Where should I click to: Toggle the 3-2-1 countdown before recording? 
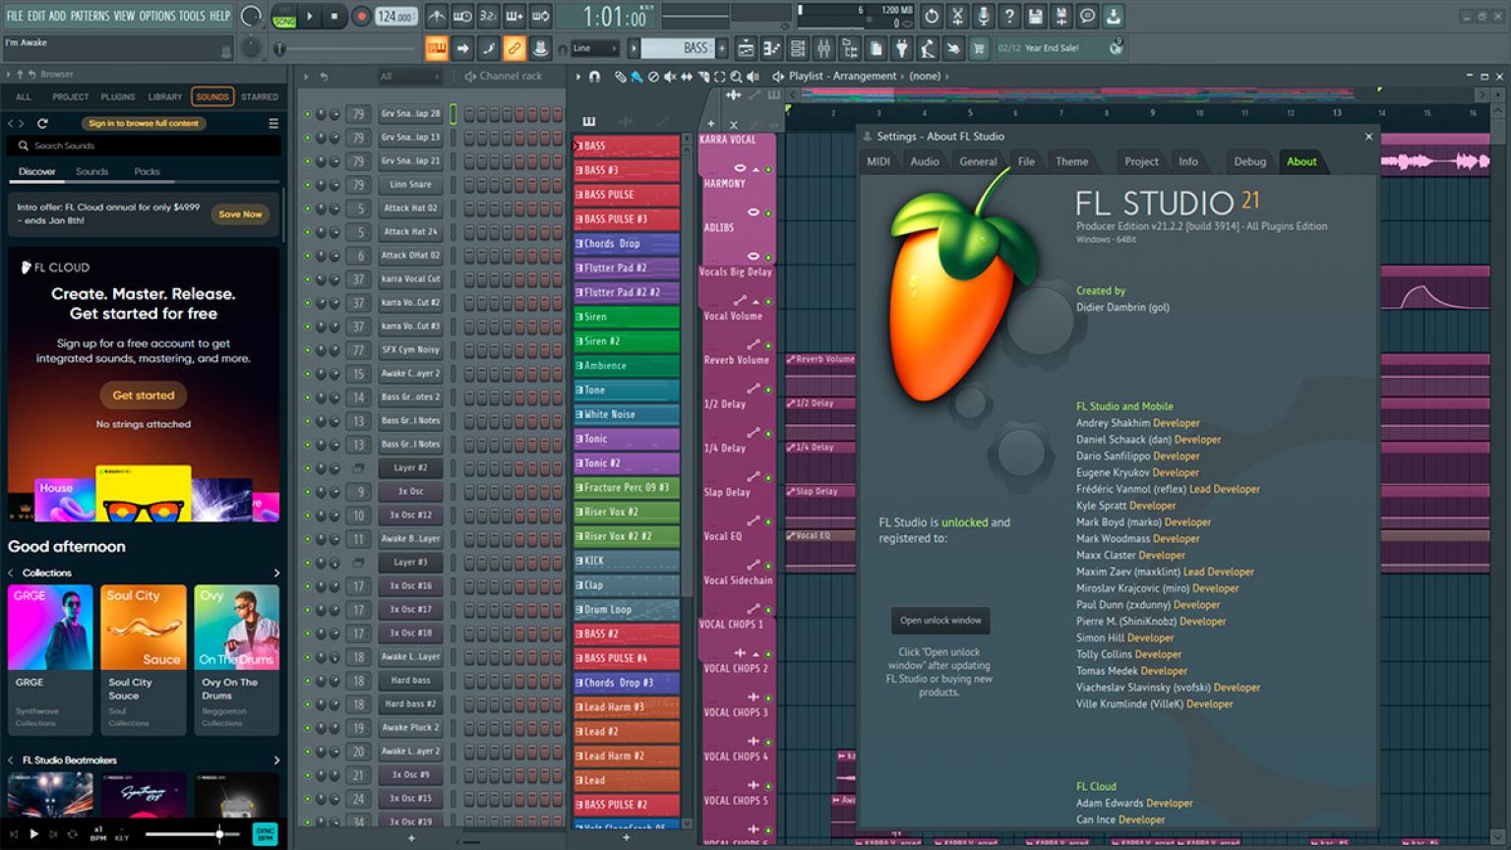(488, 17)
